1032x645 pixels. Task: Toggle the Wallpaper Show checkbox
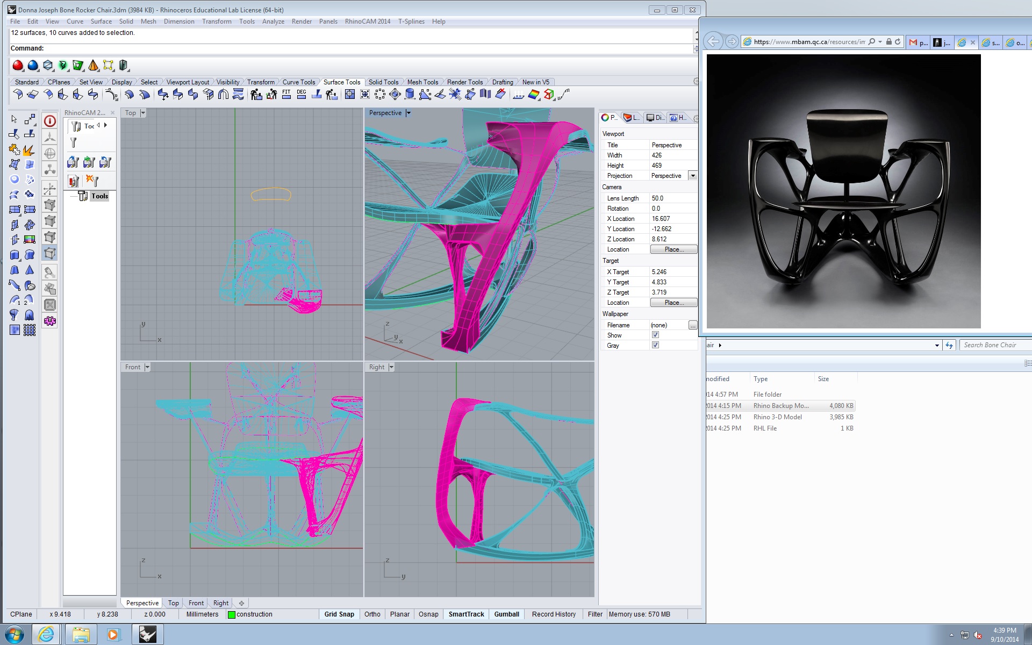coord(655,335)
